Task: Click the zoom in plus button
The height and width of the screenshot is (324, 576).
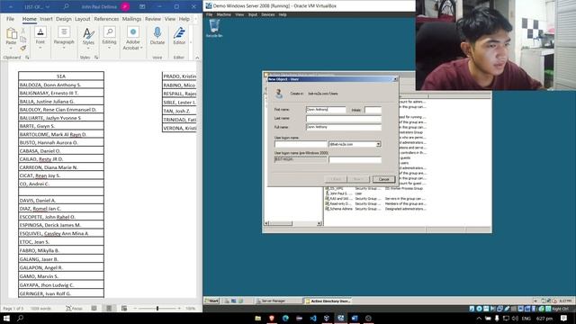Action: tap(179, 308)
